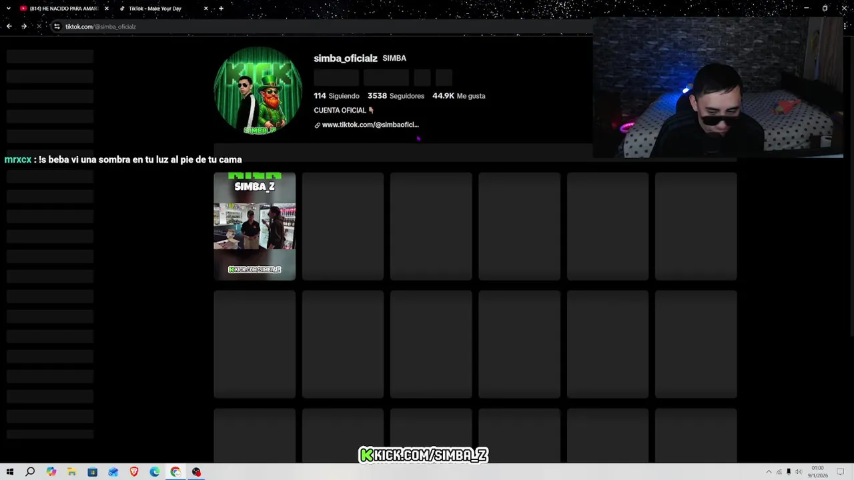854x480 pixels.
Task: View site information icon in address bar
Action: point(57,27)
